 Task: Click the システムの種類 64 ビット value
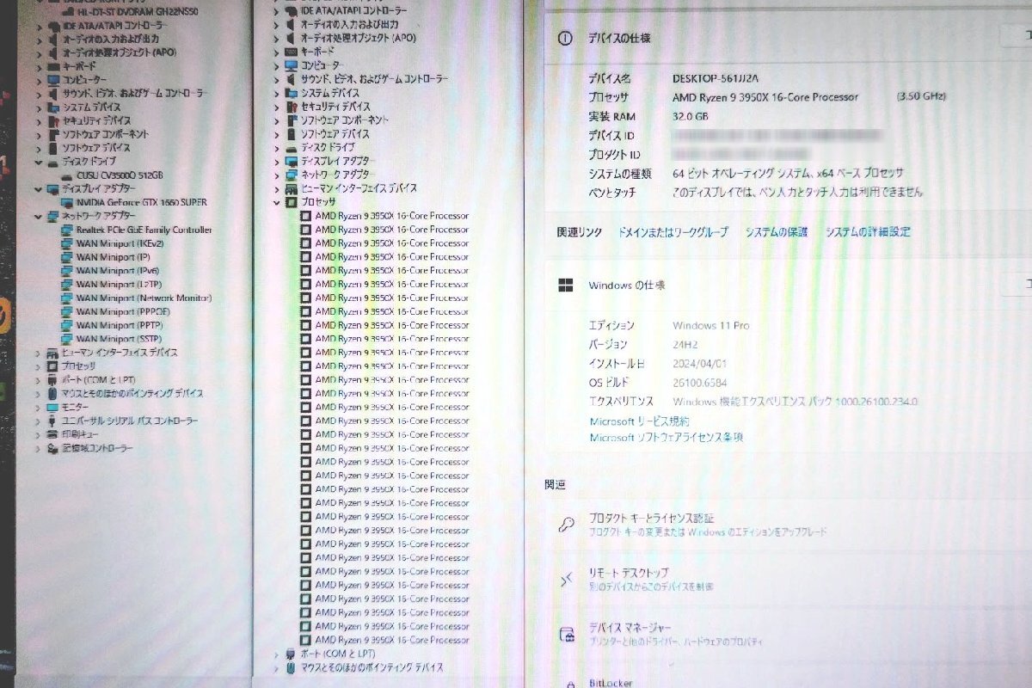point(788,174)
